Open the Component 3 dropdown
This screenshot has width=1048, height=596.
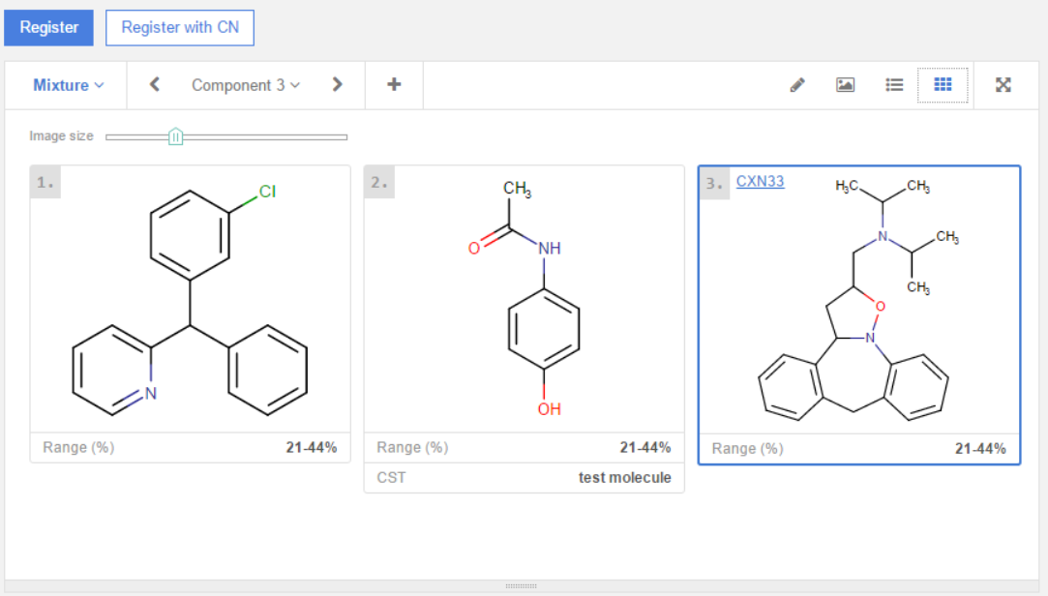tap(246, 85)
